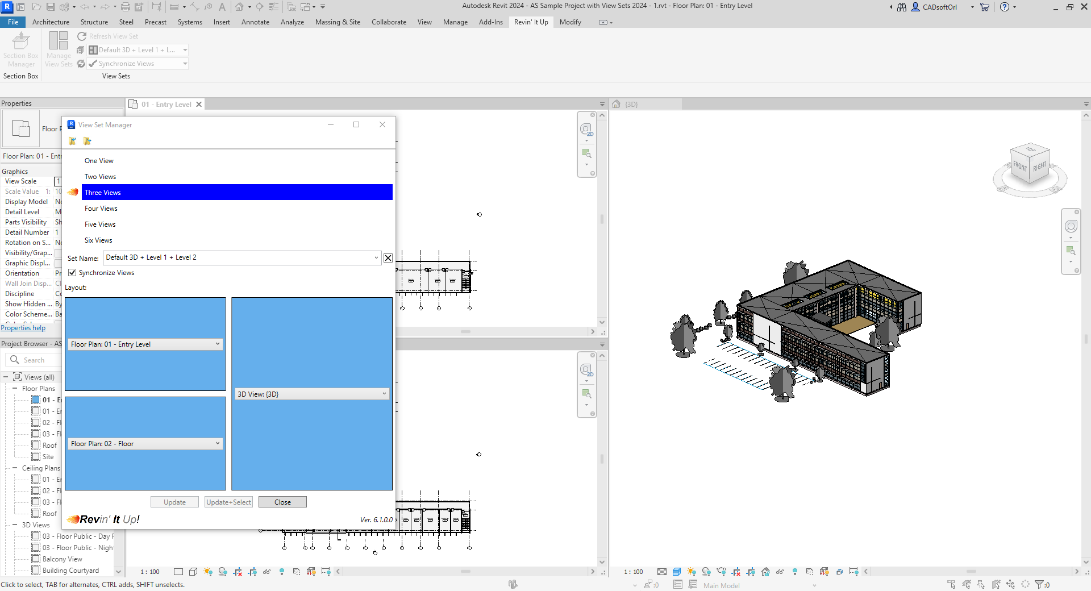Click the Visual Style cube icon in right view bar

pyautogui.click(x=676, y=572)
